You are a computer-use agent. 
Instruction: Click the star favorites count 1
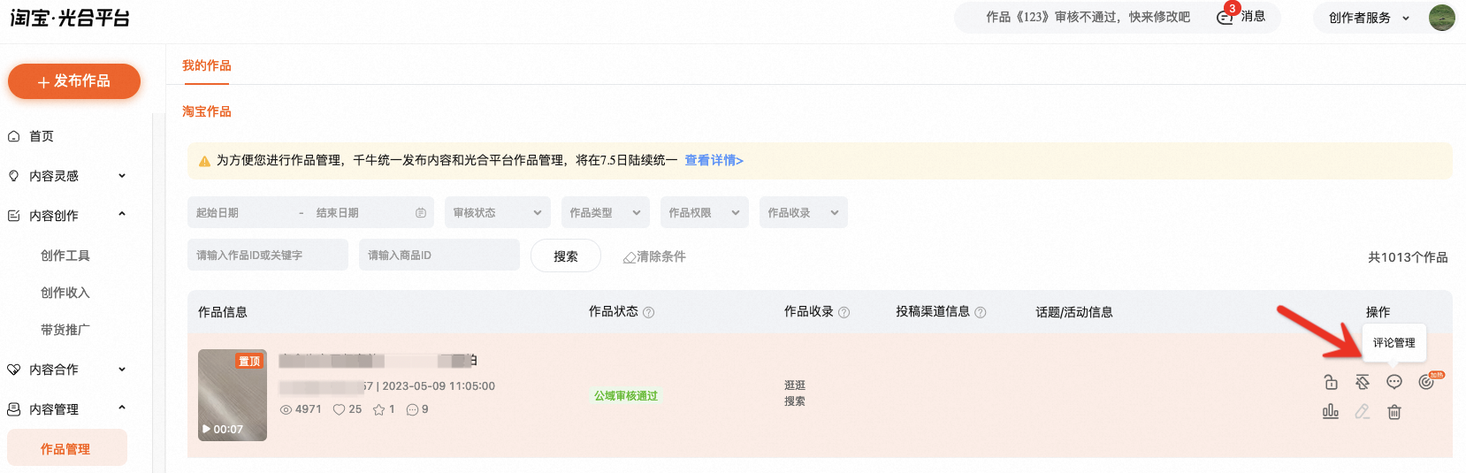pos(384,409)
